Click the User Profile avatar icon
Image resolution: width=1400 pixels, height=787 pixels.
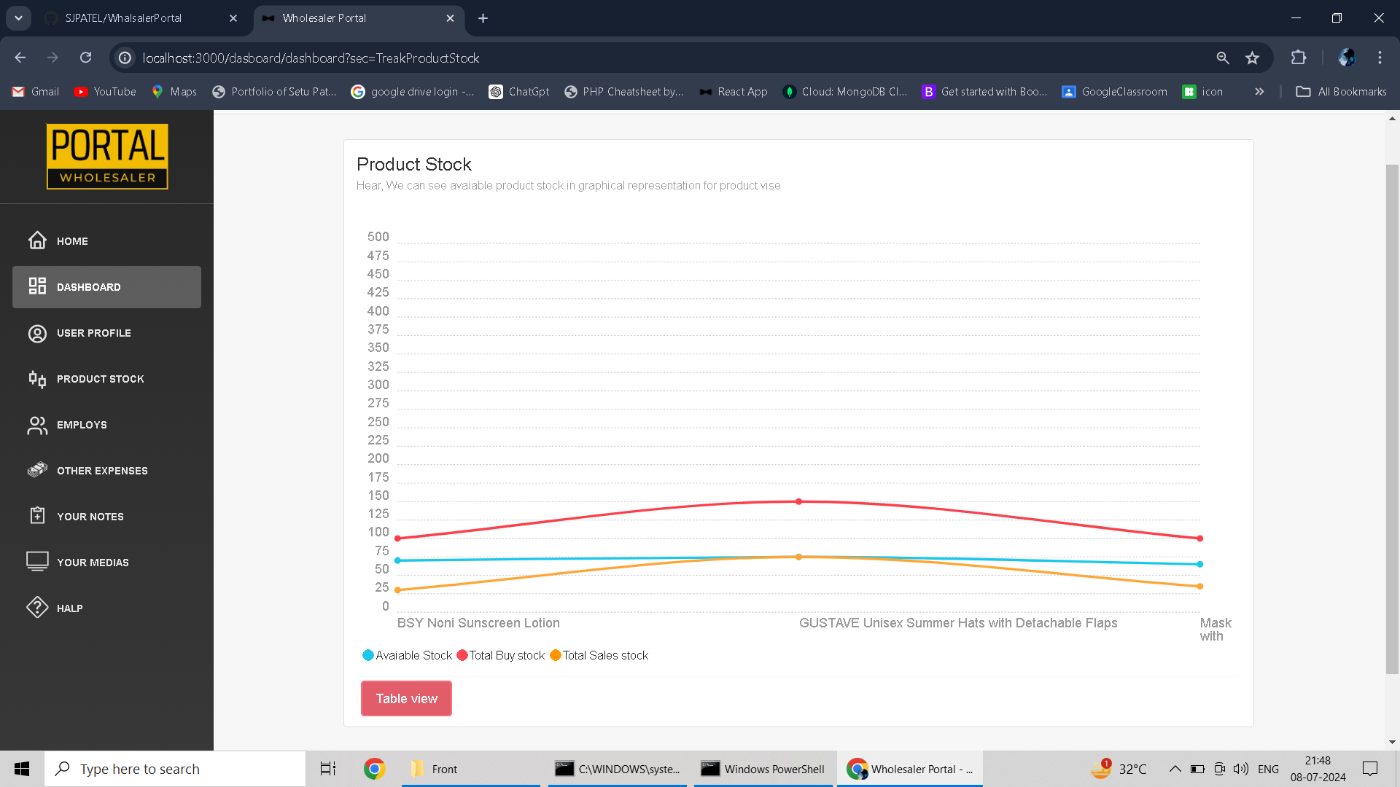click(x=37, y=333)
